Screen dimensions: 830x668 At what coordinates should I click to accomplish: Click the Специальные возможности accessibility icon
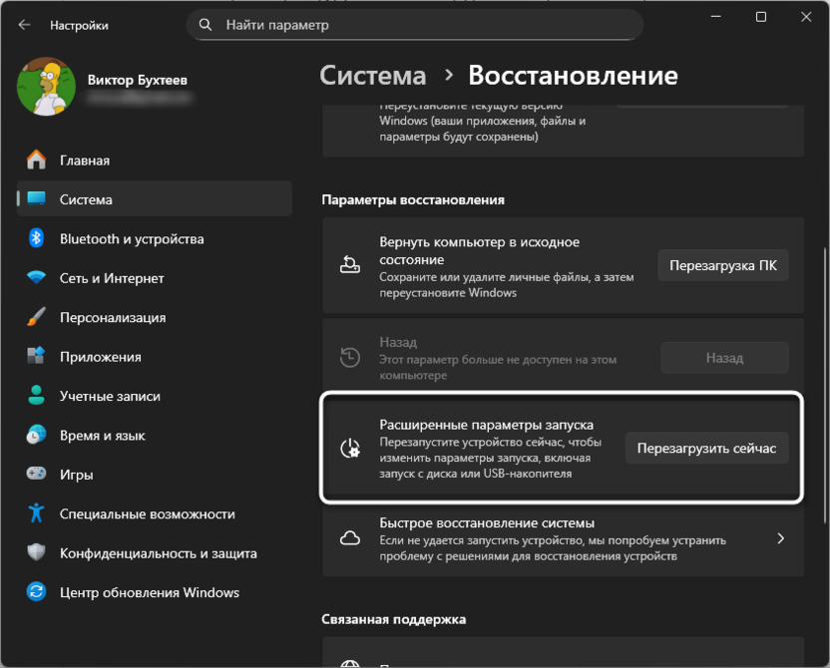[x=38, y=513]
